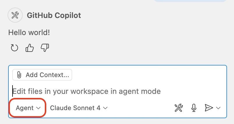Open the Agent mode dropdown
234x124 pixels.
[x=28, y=108]
